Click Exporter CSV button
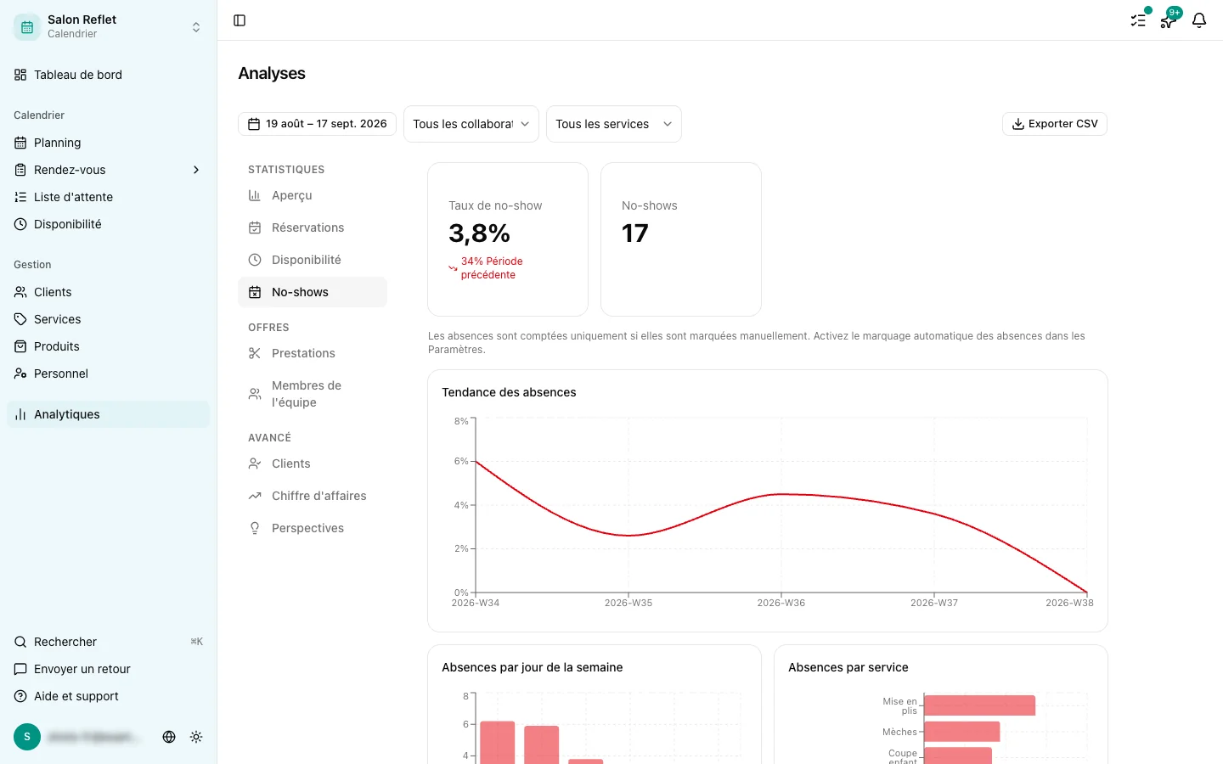 click(1055, 124)
